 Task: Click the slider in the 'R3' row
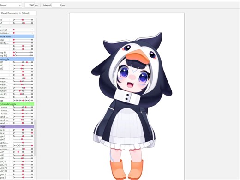[x=23, y=69]
